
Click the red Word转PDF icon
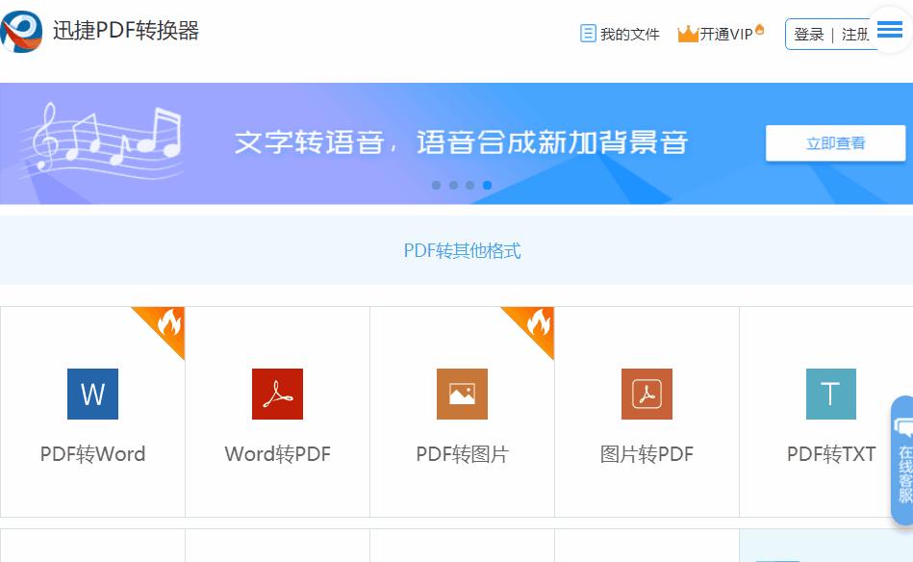pos(277,394)
